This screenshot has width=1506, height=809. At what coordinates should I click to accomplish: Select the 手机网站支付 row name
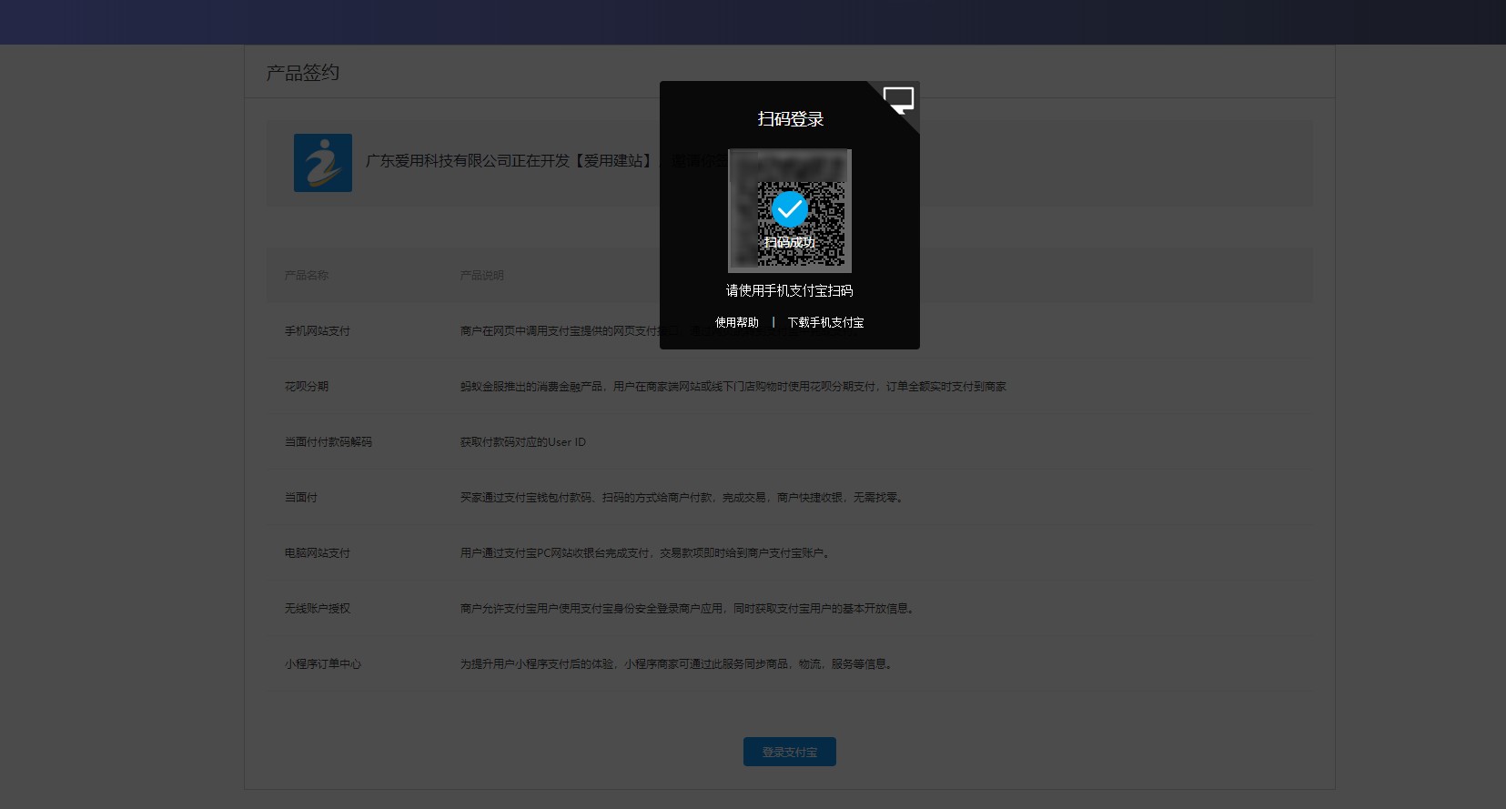coord(318,331)
